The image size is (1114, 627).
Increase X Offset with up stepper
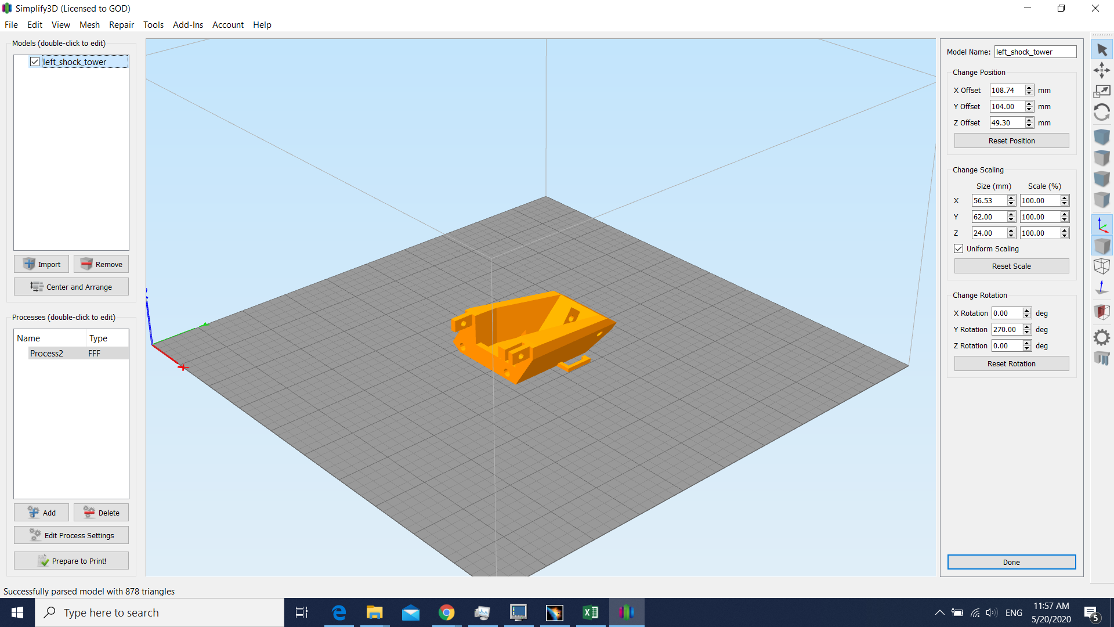click(x=1029, y=88)
